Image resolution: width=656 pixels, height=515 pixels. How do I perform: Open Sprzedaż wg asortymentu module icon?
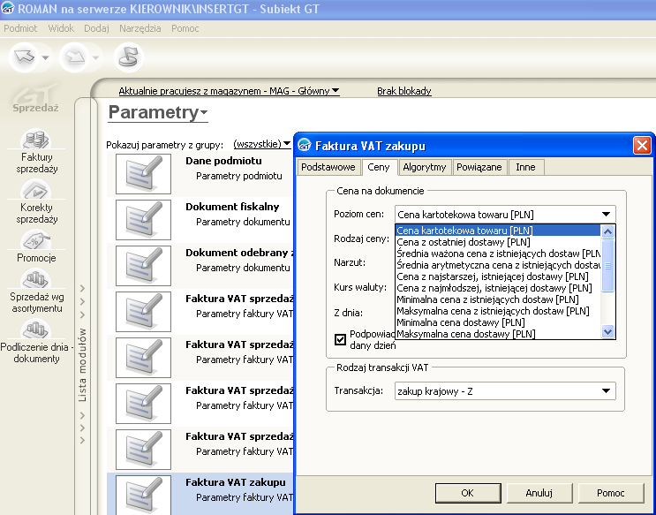pos(36,279)
